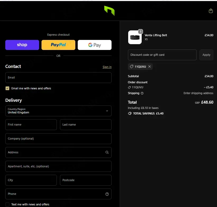217x207 pixels.
Task: Click the total amount £48.60
Action: point(207,102)
